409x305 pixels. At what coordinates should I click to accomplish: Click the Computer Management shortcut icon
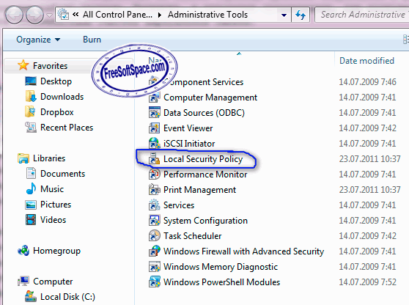point(155,98)
